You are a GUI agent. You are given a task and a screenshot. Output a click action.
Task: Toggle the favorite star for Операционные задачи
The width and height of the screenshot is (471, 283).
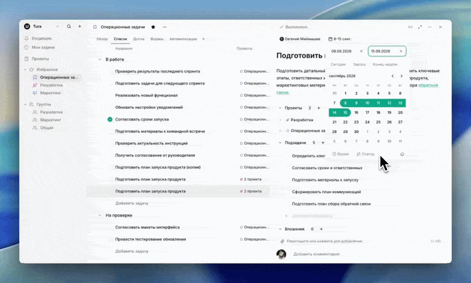153,27
